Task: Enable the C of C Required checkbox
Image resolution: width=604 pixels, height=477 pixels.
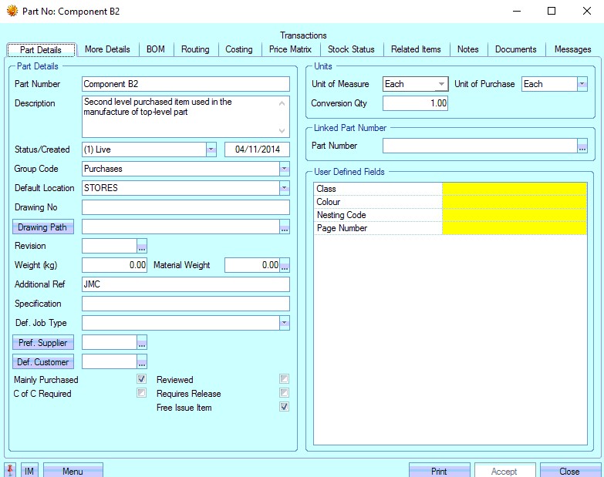Action: (x=141, y=393)
